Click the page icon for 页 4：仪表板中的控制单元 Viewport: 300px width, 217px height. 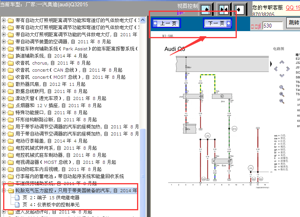click(17, 204)
